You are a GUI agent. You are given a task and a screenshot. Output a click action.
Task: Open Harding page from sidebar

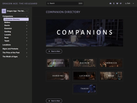[x=8, y=32]
